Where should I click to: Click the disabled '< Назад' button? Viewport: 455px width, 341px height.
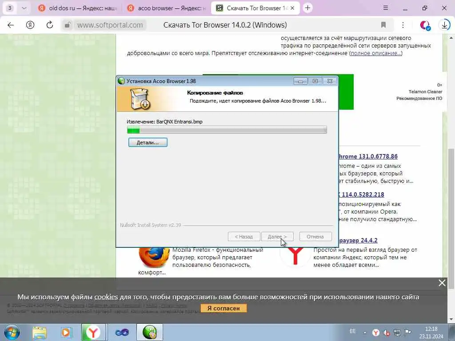pos(244,237)
